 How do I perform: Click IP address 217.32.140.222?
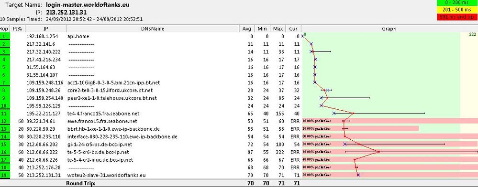pyautogui.click(x=43, y=52)
